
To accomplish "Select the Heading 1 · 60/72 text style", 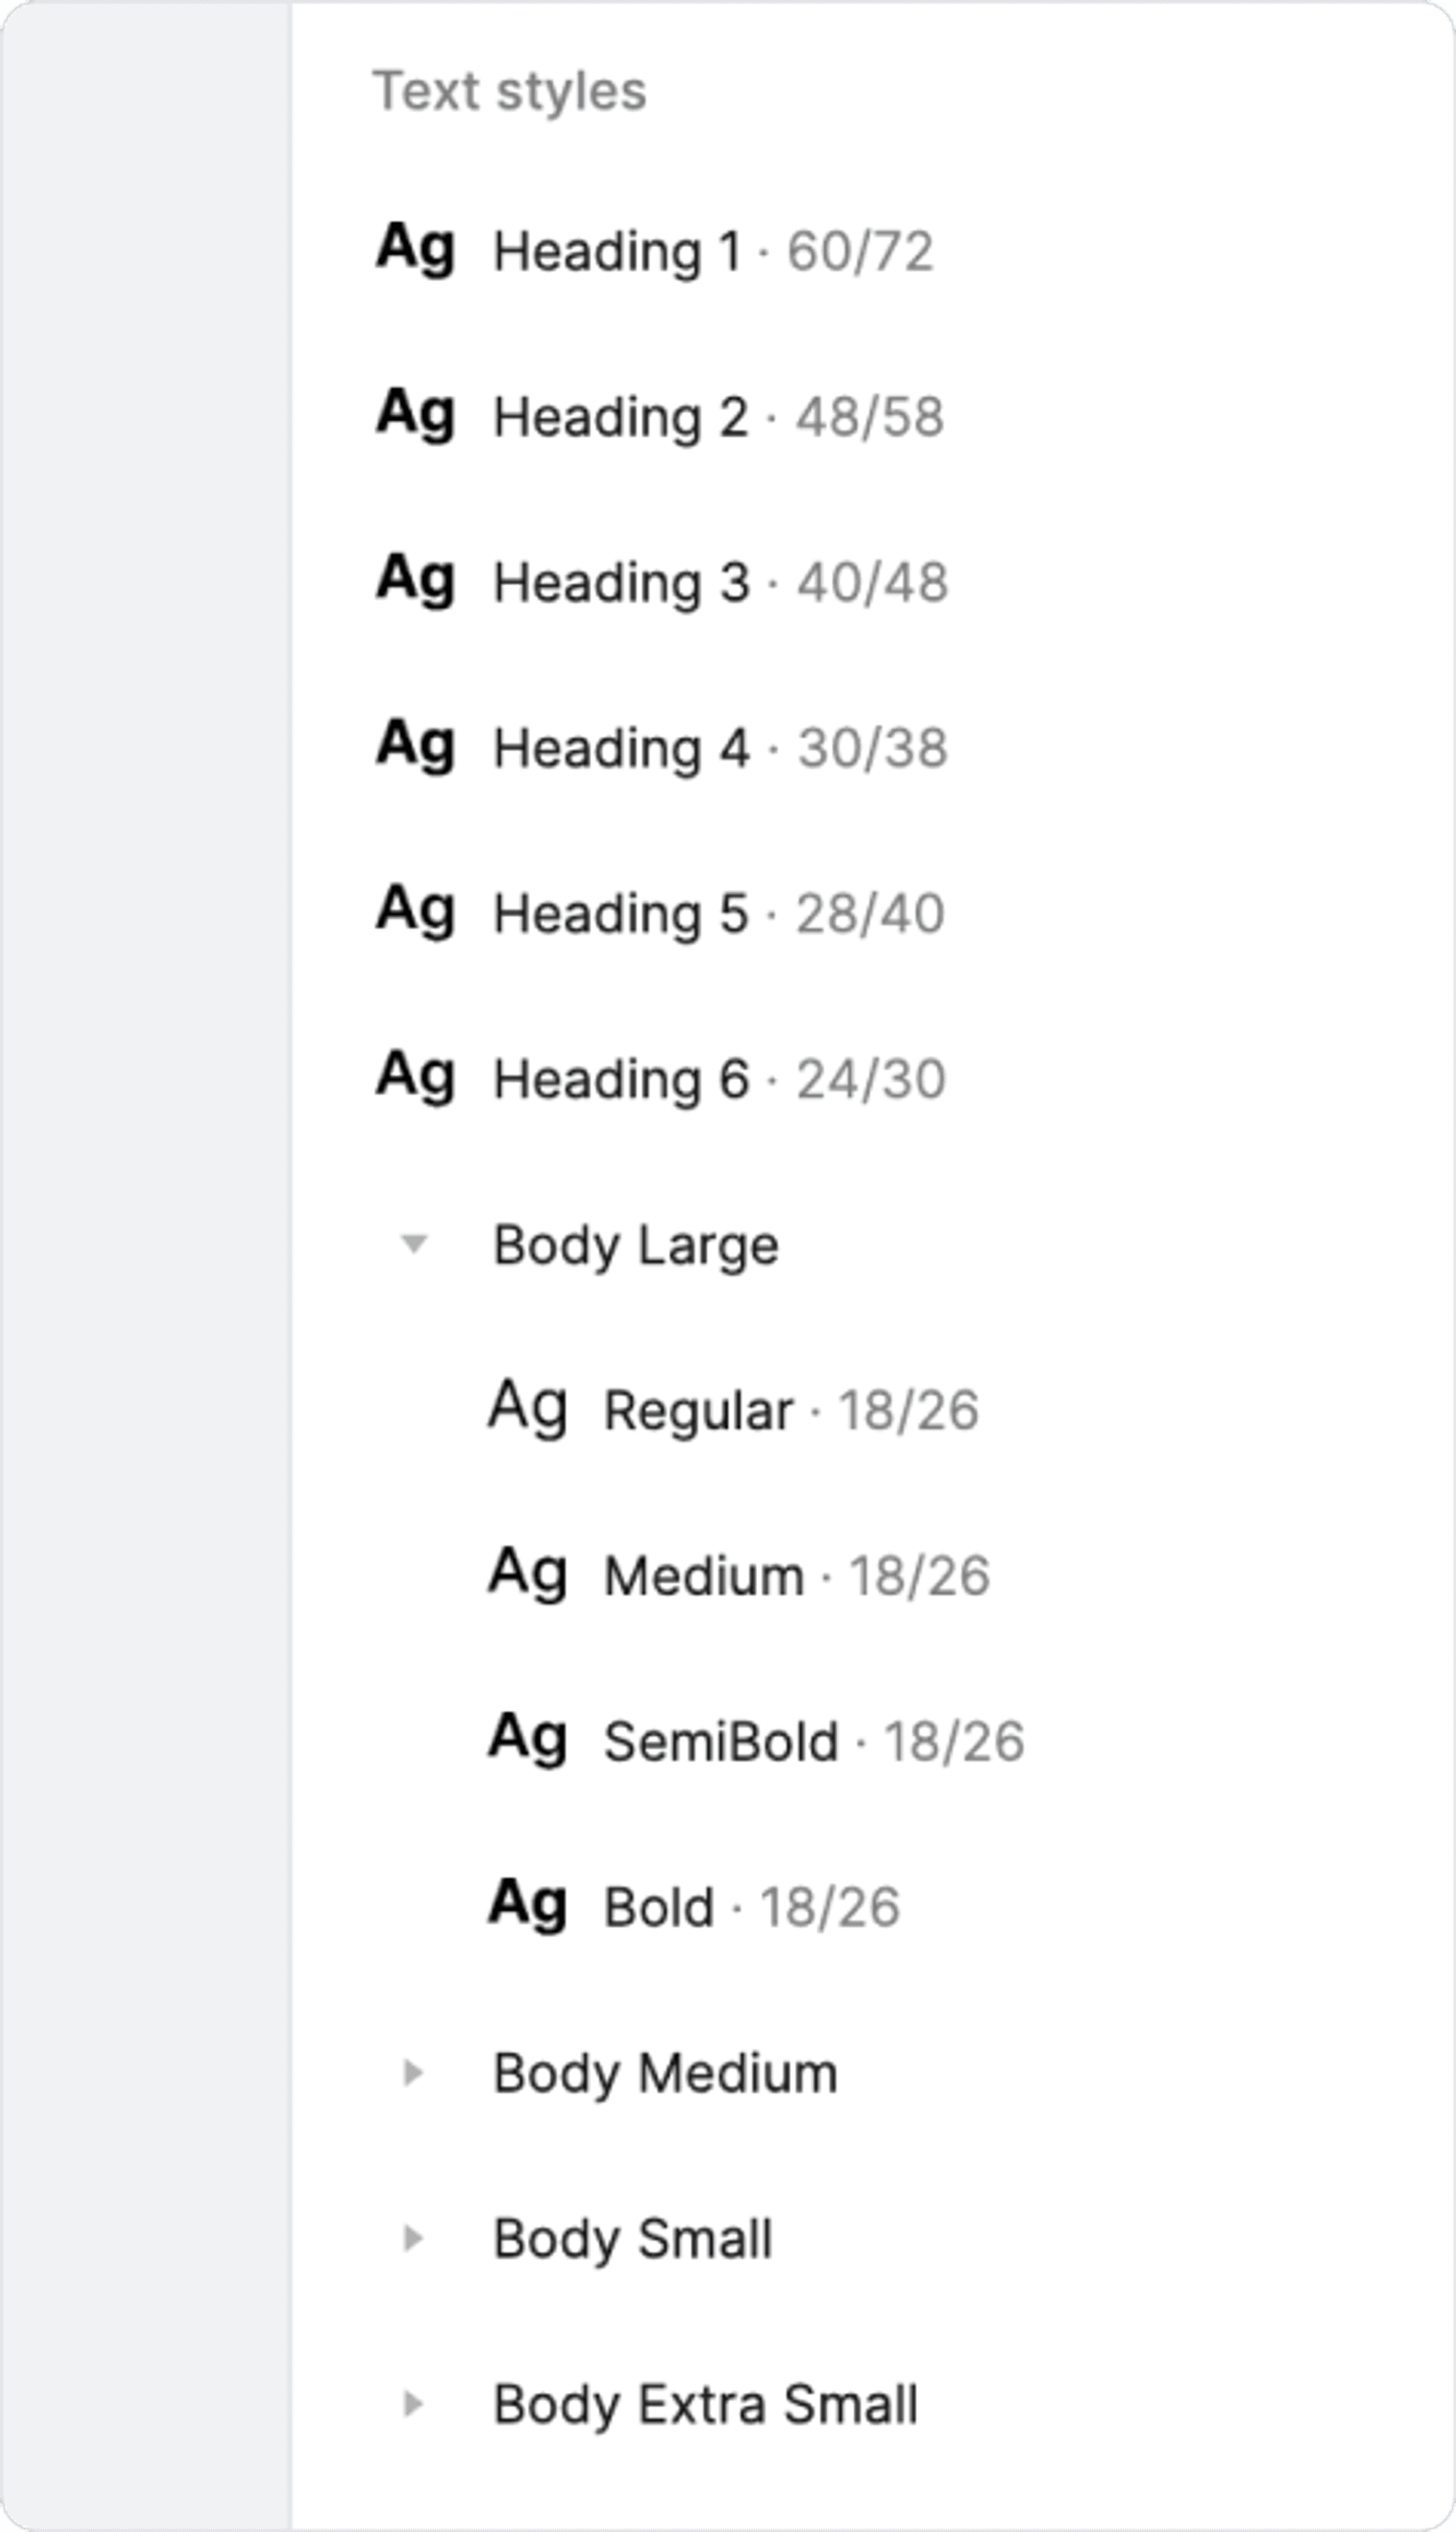I will pyautogui.click(x=714, y=250).
